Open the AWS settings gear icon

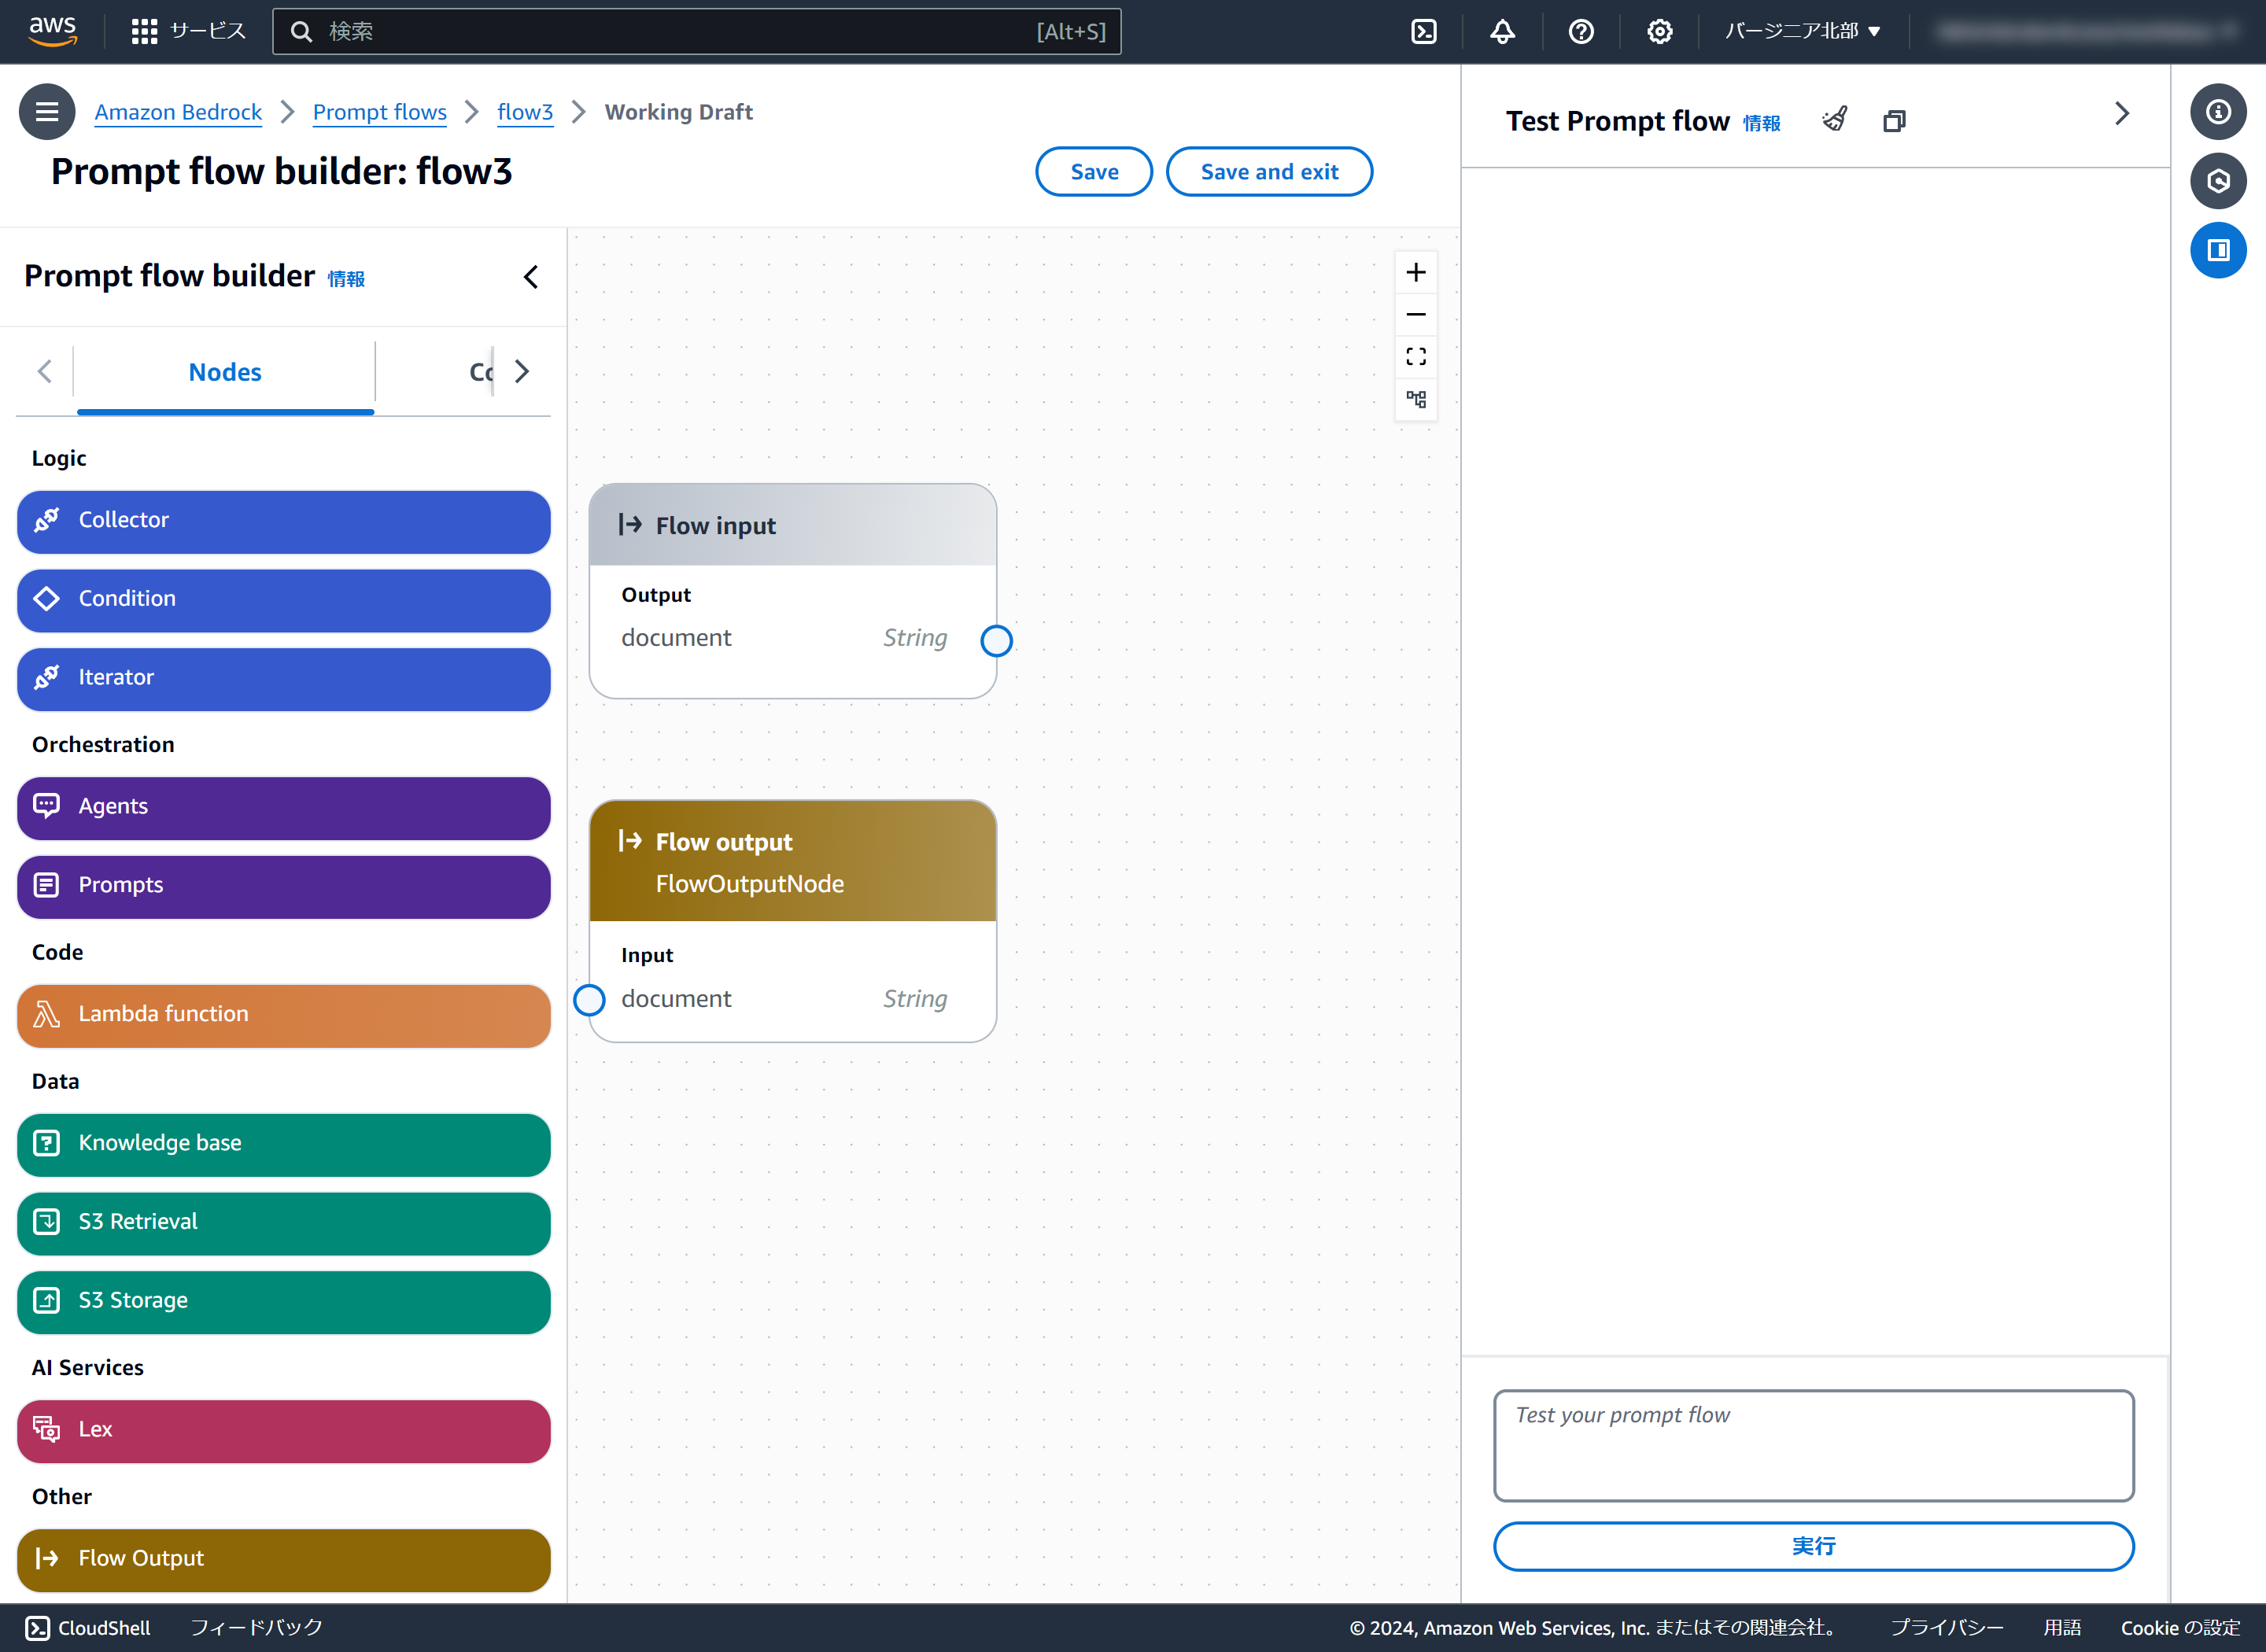(x=1659, y=32)
